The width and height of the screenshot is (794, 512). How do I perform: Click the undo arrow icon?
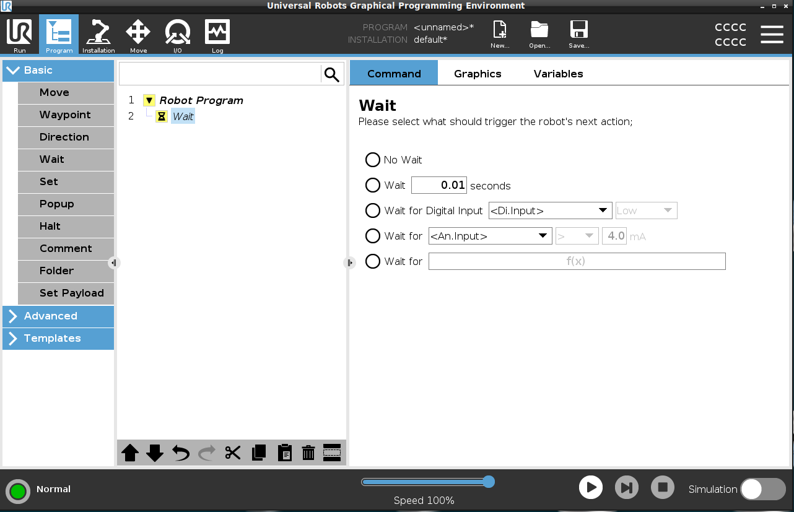(x=181, y=453)
